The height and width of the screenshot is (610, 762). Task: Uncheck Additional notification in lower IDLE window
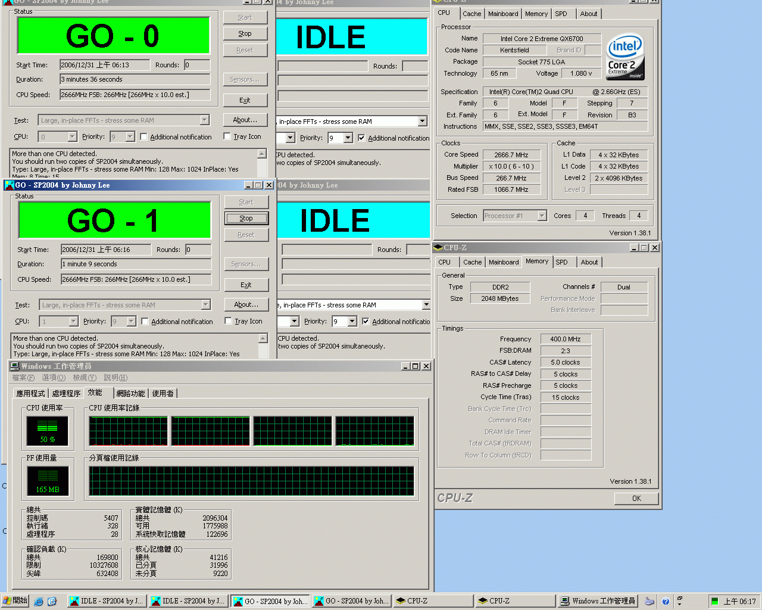[x=366, y=322]
